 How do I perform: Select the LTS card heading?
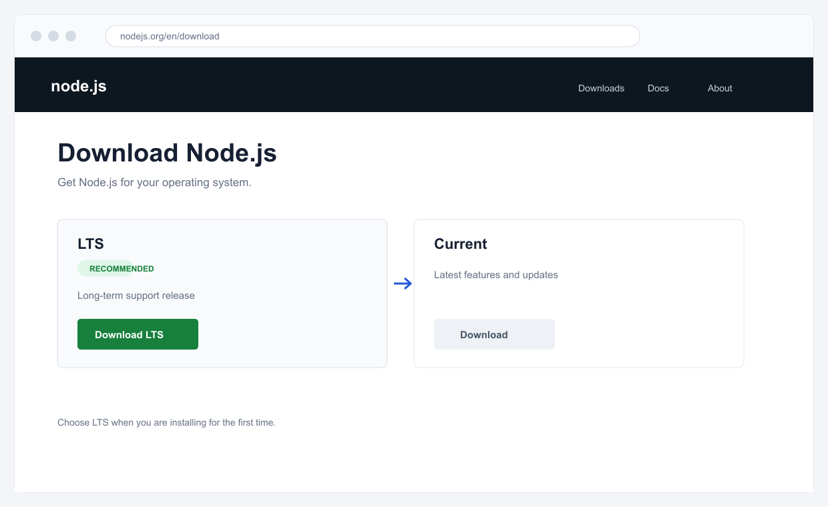coord(91,243)
